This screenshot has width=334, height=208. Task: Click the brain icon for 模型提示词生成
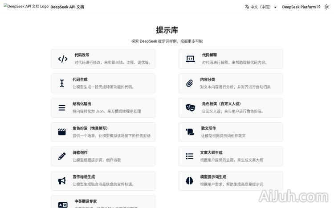[190, 181]
